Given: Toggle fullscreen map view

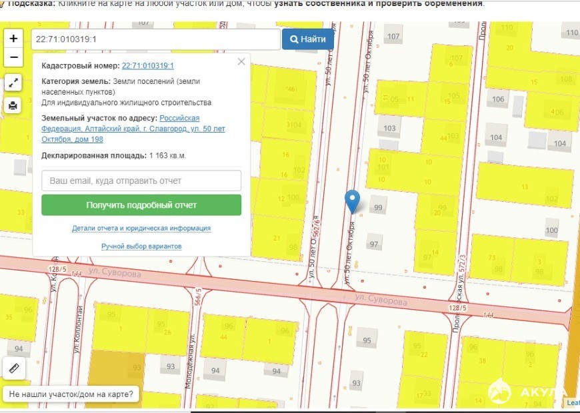Looking at the screenshot, I should (13, 83).
